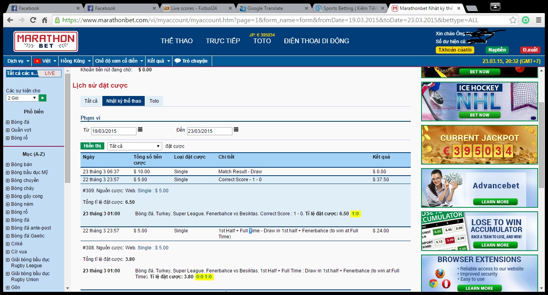This screenshot has height=295, width=548.
Task: Expand the Bóng chuyền category
Action: coord(8,180)
